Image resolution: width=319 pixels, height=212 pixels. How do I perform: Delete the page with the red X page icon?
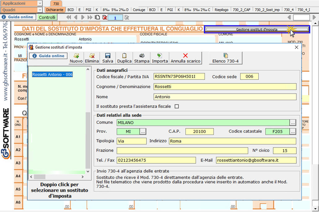click(105, 18)
